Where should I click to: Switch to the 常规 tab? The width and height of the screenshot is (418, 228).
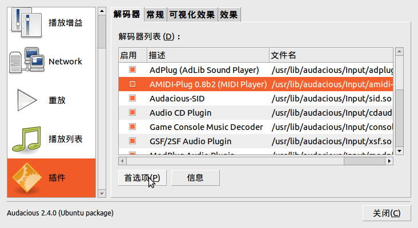(154, 15)
